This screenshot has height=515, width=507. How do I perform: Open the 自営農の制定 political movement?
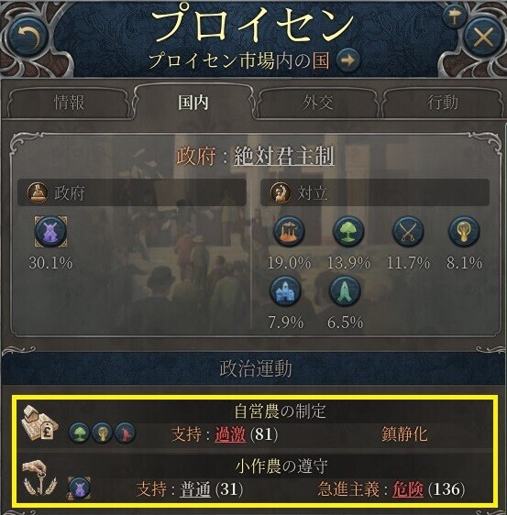(x=255, y=424)
